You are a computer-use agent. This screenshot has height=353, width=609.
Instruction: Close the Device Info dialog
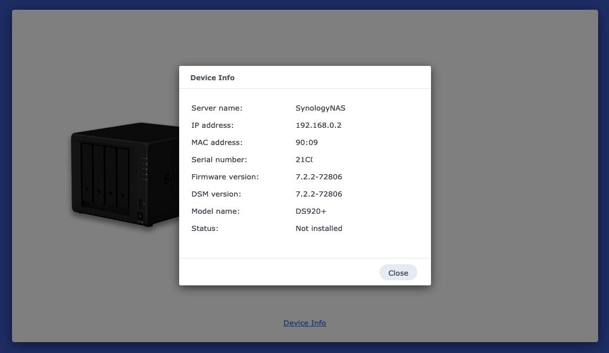tap(398, 273)
